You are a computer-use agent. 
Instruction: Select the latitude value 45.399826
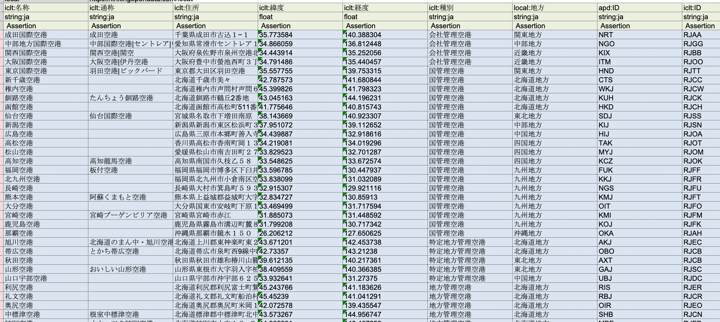300,89
